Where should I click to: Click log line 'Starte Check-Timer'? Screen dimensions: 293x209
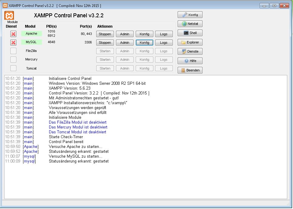point(66,137)
